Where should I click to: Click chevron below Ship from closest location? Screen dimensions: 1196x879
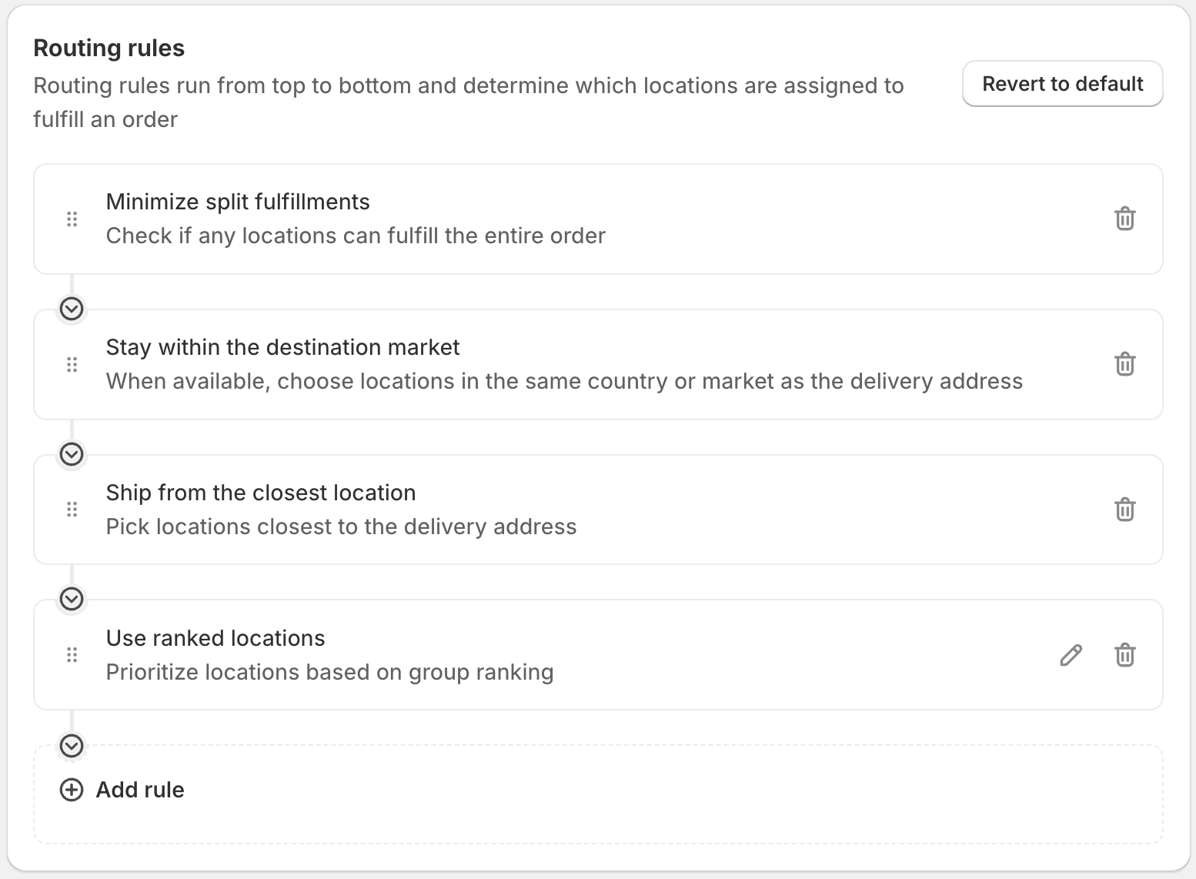(x=72, y=599)
